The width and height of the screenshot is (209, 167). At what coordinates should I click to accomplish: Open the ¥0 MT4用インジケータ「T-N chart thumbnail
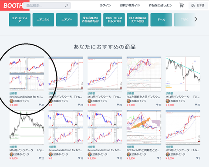tap(66, 74)
